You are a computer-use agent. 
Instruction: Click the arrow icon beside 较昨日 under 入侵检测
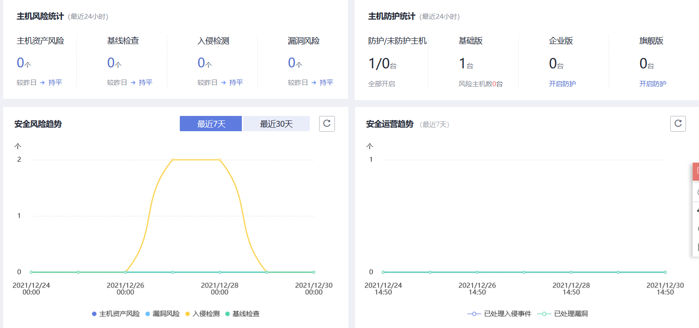(x=223, y=83)
